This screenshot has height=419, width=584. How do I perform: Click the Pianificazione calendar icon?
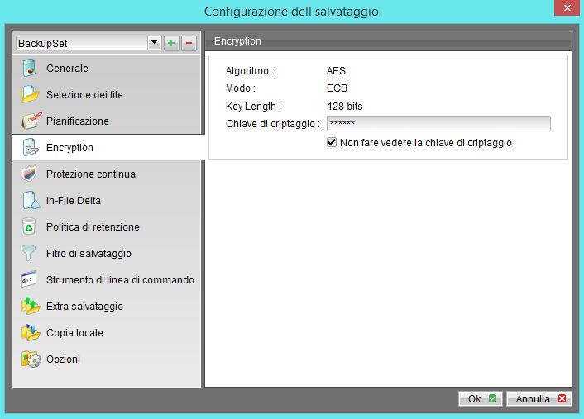30,121
